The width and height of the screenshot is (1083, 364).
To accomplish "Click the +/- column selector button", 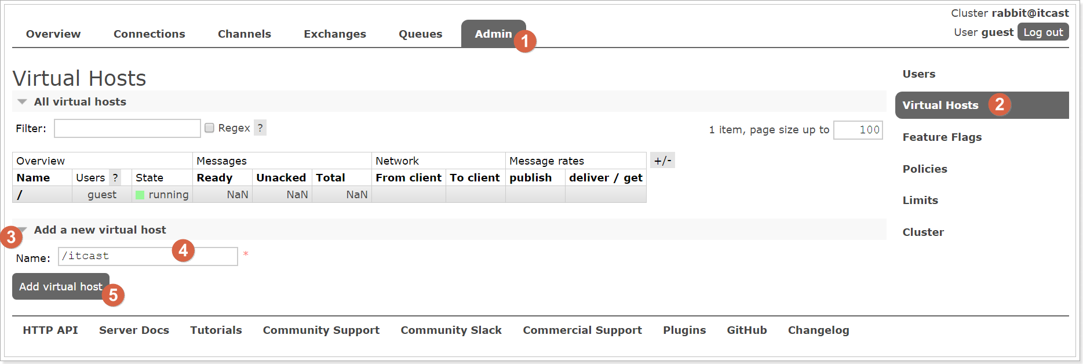I will point(662,161).
